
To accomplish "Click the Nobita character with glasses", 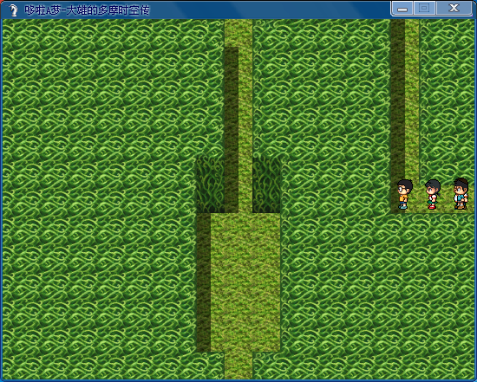I will 404,194.
